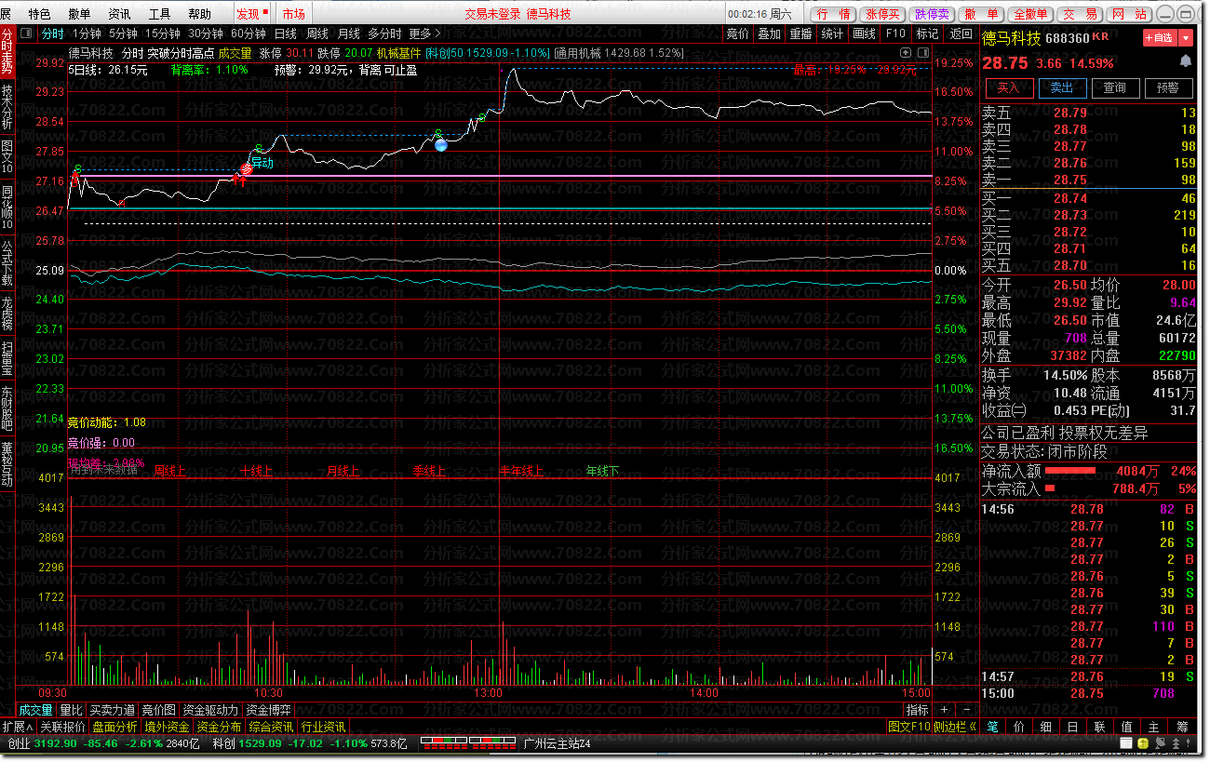Screen dimensions: 1210x762
Task: Click the 价 price-distribution icon at bottom right
Action: pyautogui.click(x=1019, y=727)
